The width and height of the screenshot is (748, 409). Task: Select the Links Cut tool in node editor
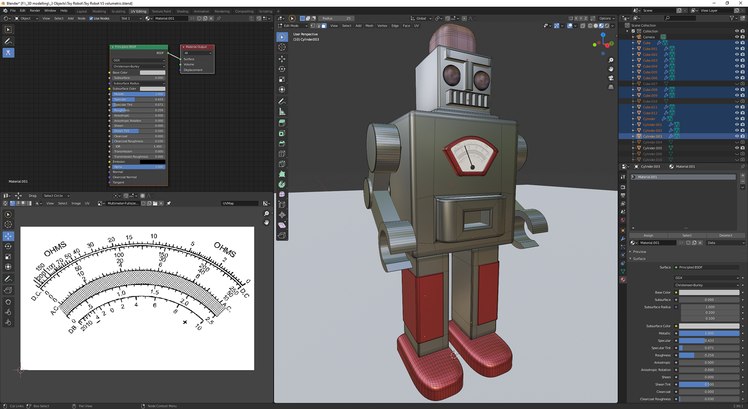(8, 53)
